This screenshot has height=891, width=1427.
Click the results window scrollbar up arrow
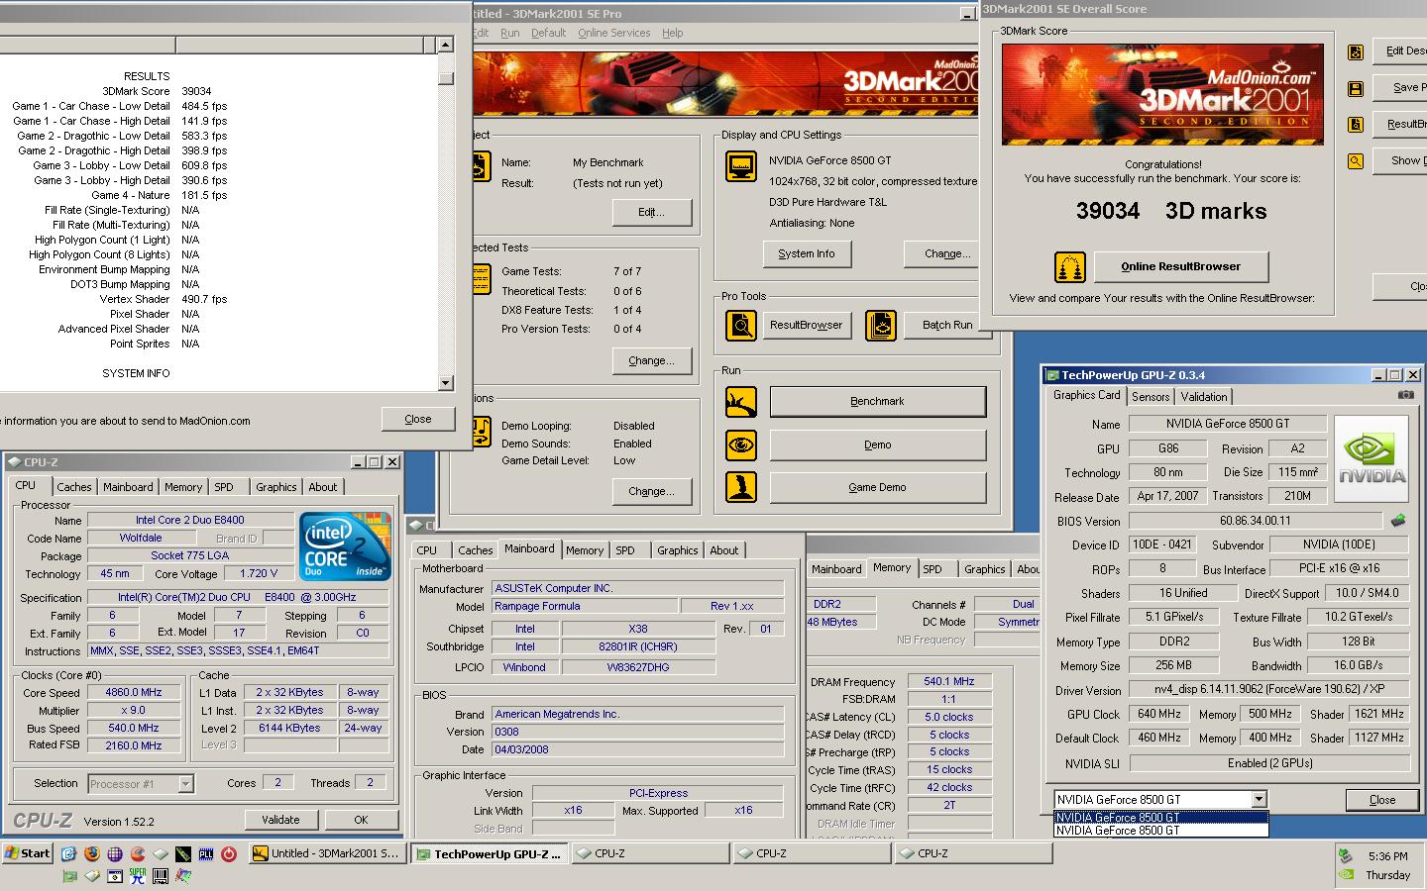click(x=445, y=45)
